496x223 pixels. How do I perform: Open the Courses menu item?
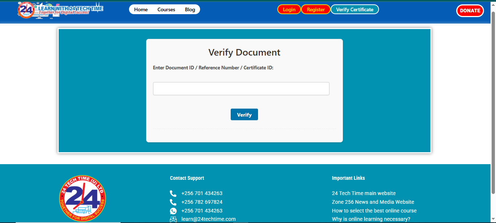(166, 9)
